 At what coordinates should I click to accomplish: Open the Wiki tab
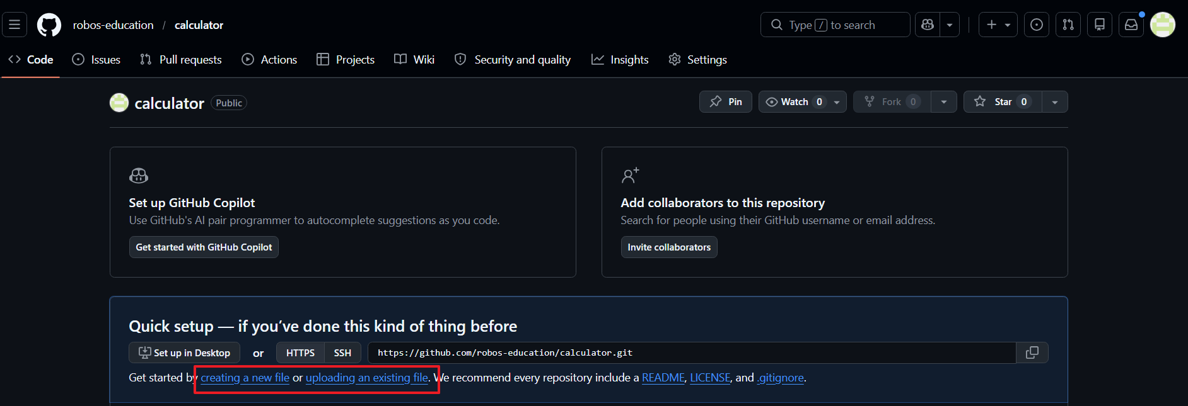(414, 59)
